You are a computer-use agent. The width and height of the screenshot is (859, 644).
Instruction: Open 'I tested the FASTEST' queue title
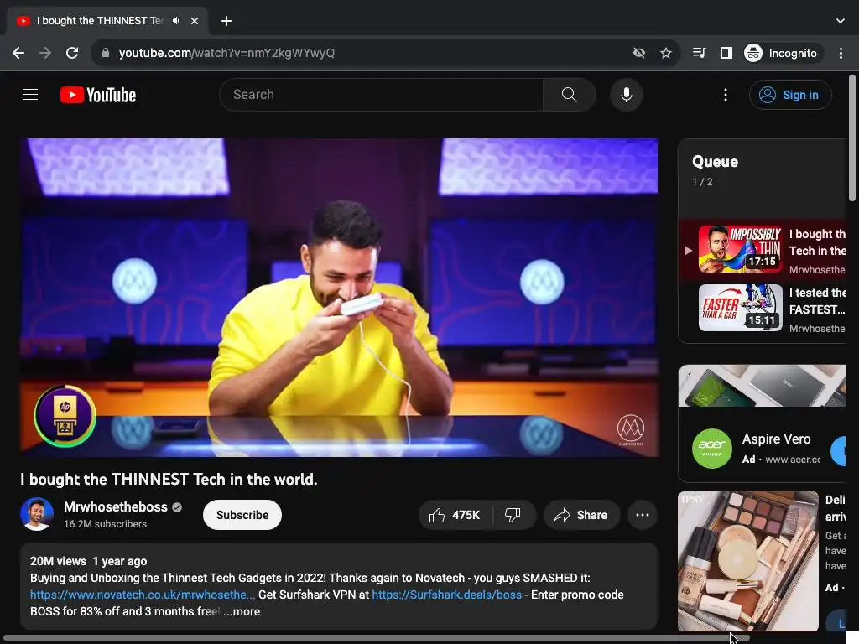(x=817, y=301)
